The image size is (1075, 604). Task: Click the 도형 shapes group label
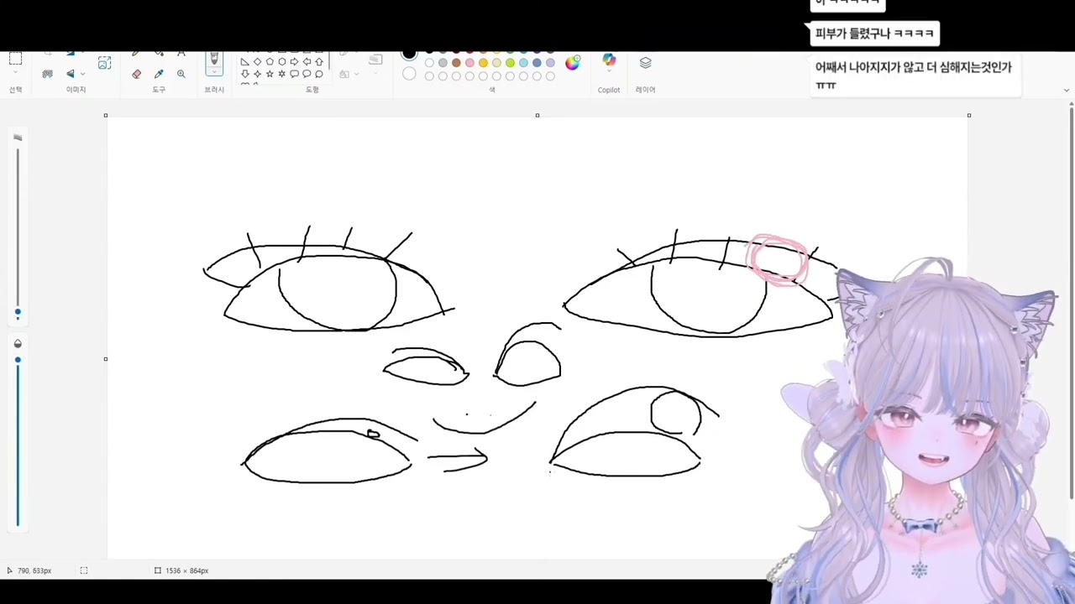312,90
